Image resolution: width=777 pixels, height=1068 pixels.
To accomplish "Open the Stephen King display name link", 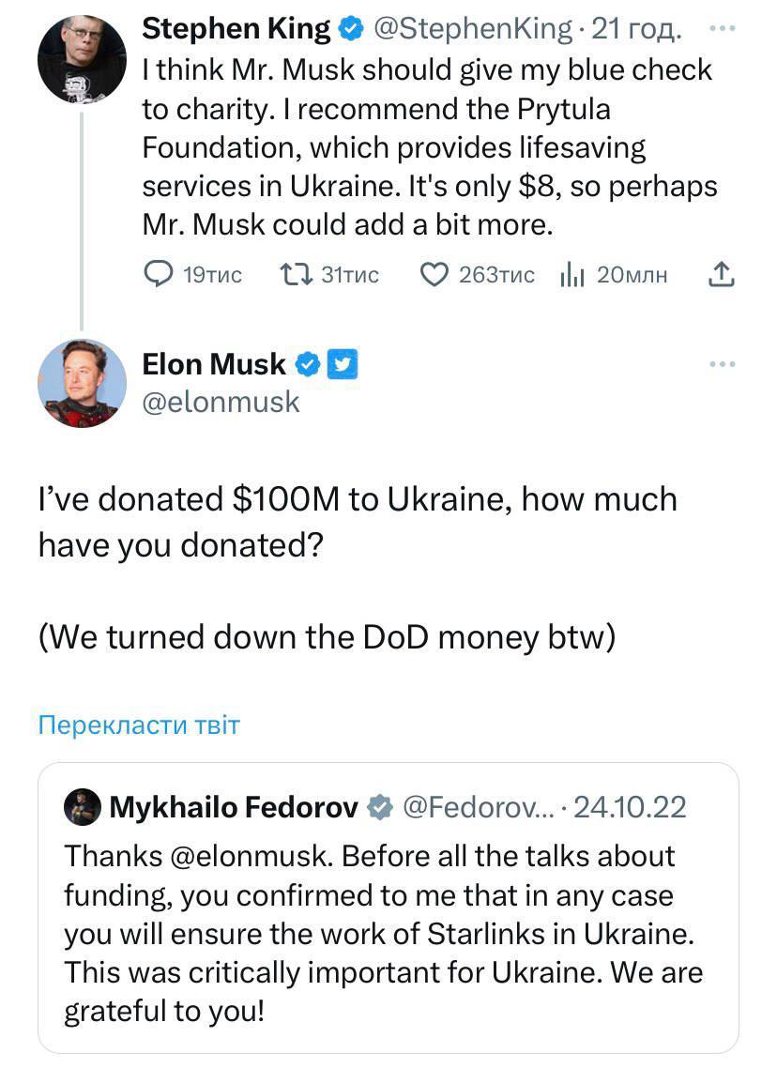I will pos(236,30).
